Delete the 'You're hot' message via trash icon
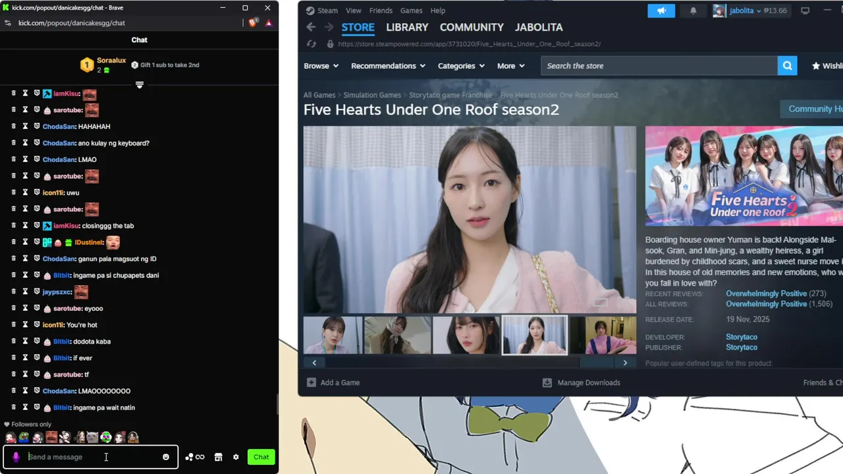This screenshot has height=474, width=843. tap(13, 325)
